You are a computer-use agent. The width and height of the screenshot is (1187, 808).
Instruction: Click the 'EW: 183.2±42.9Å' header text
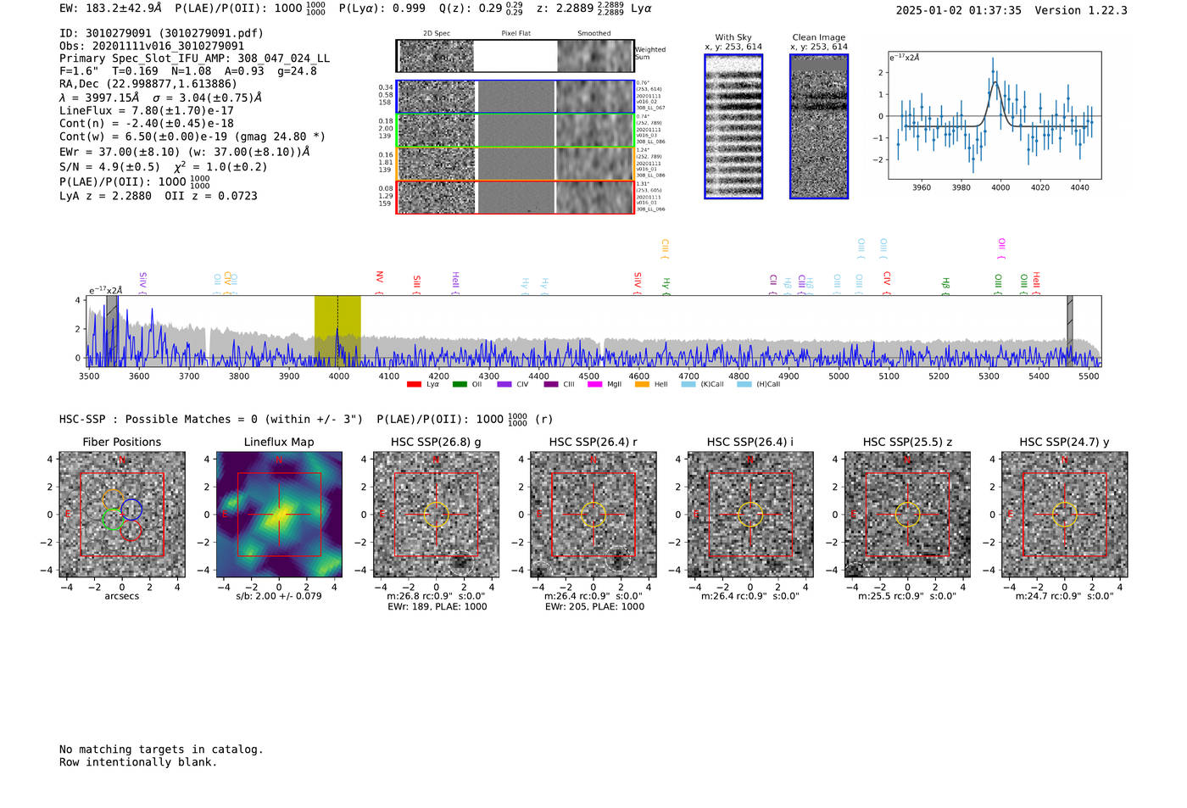tap(110, 8)
